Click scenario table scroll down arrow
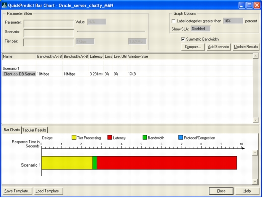The image size is (263, 198). click(x=255, y=120)
